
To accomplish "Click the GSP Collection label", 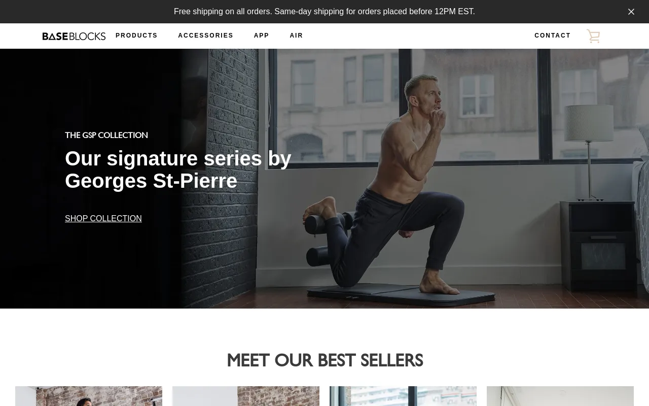I will coord(106,135).
